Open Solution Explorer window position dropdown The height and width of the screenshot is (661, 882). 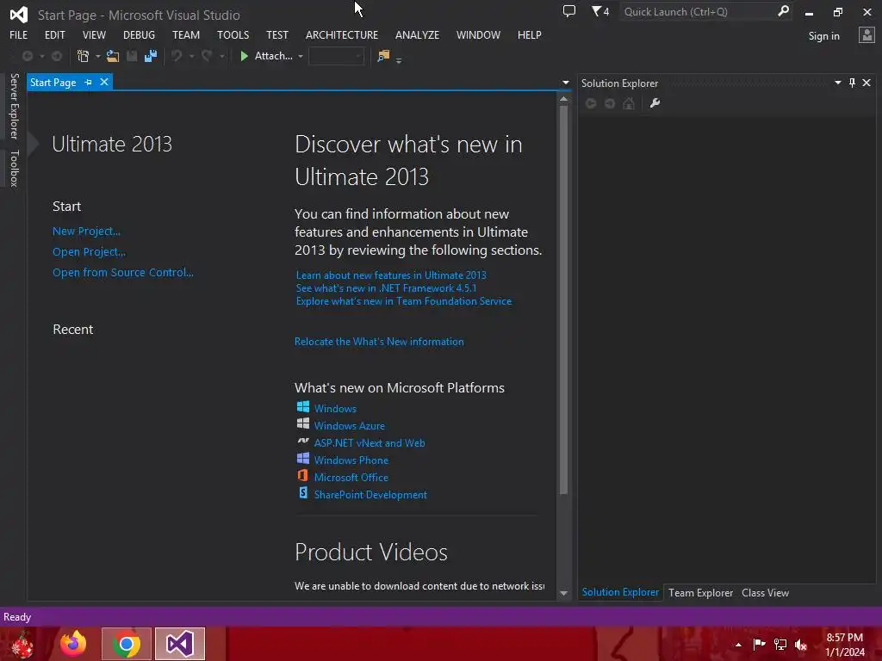click(837, 83)
